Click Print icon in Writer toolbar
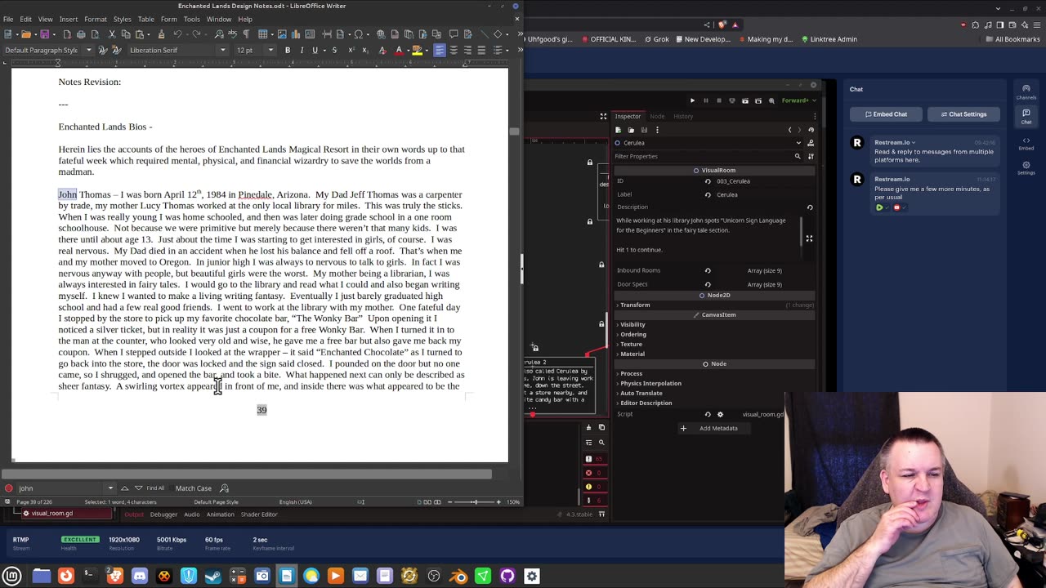Screen dimensions: 1046x588 click(81, 33)
